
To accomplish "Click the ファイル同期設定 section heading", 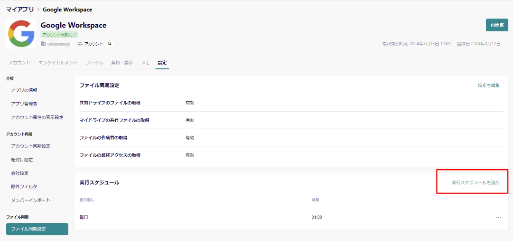I will (x=99, y=86).
